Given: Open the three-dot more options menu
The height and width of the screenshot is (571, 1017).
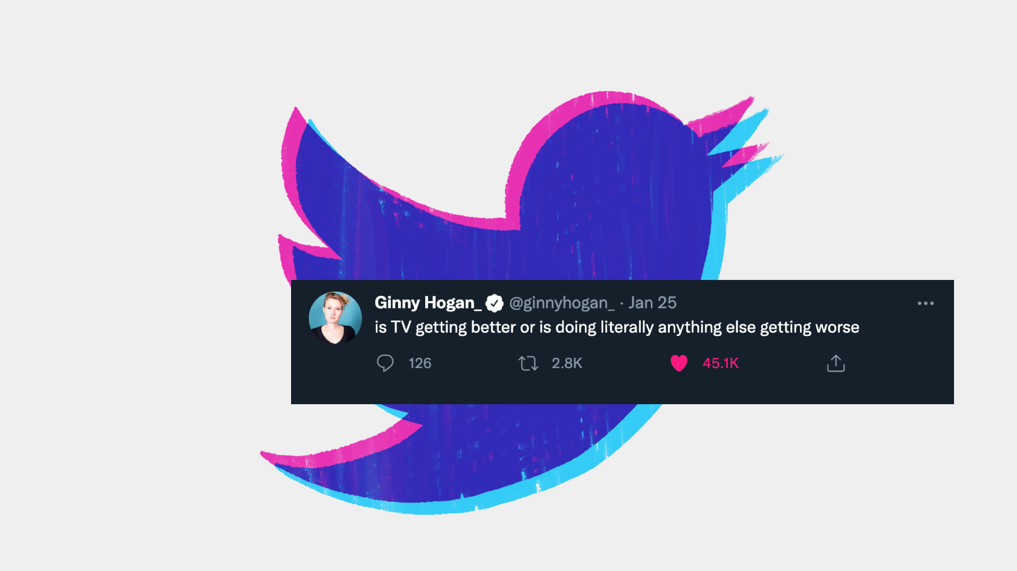Looking at the screenshot, I should pyautogui.click(x=925, y=303).
